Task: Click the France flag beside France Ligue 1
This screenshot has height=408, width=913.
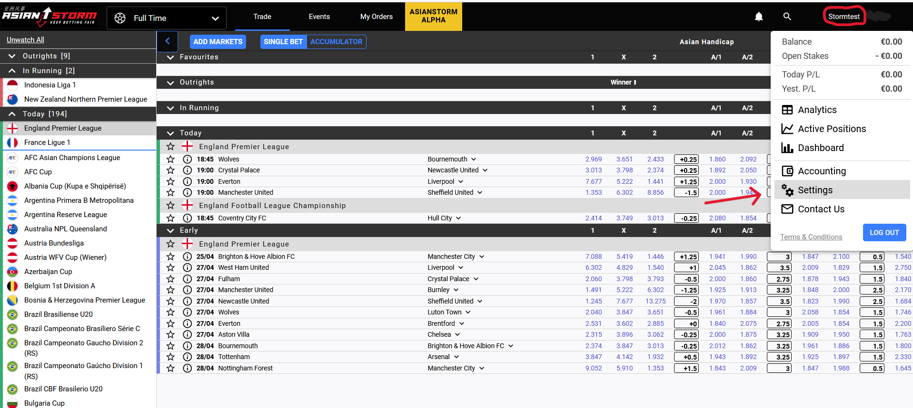Action: pyautogui.click(x=12, y=142)
